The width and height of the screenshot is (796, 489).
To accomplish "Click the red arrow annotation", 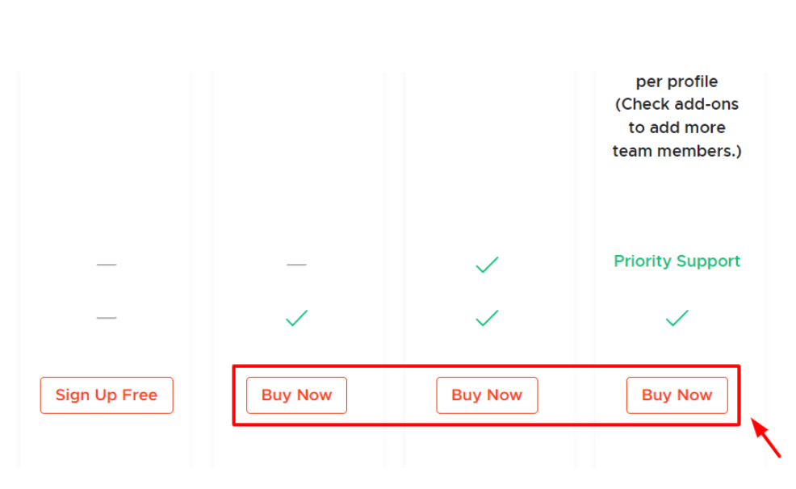I will click(765, 437).
